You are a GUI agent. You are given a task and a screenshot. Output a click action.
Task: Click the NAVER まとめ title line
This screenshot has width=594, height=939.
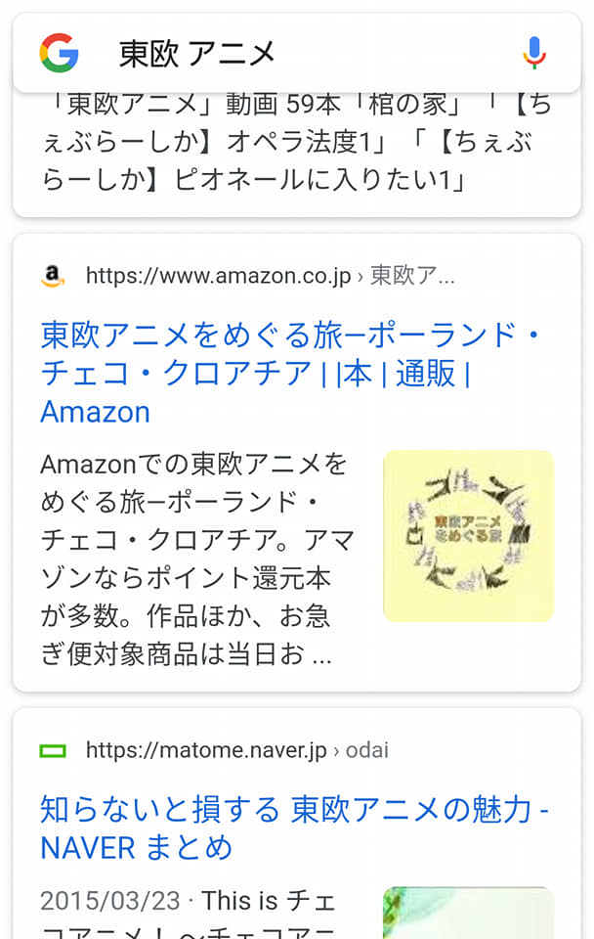point(137,848)
